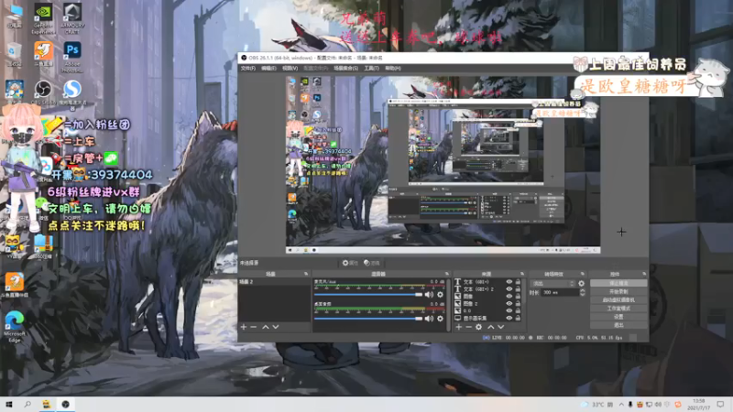Viewport: 733px width, 412px height.
Task: Click the 启动虚拟摄像机 virtual camera button
Action: point(618,300)
